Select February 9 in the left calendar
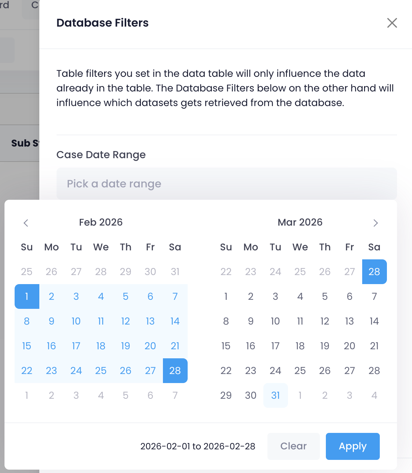The height and width of the screenshot is (473, 412). (51, 321)
